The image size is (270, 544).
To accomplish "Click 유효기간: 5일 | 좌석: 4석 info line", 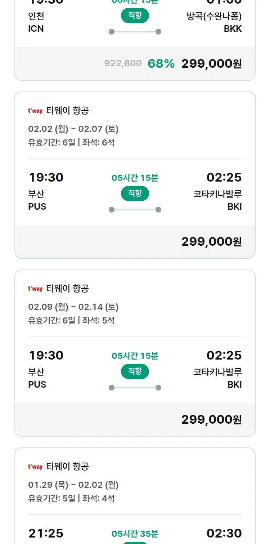I will (71, 499).
